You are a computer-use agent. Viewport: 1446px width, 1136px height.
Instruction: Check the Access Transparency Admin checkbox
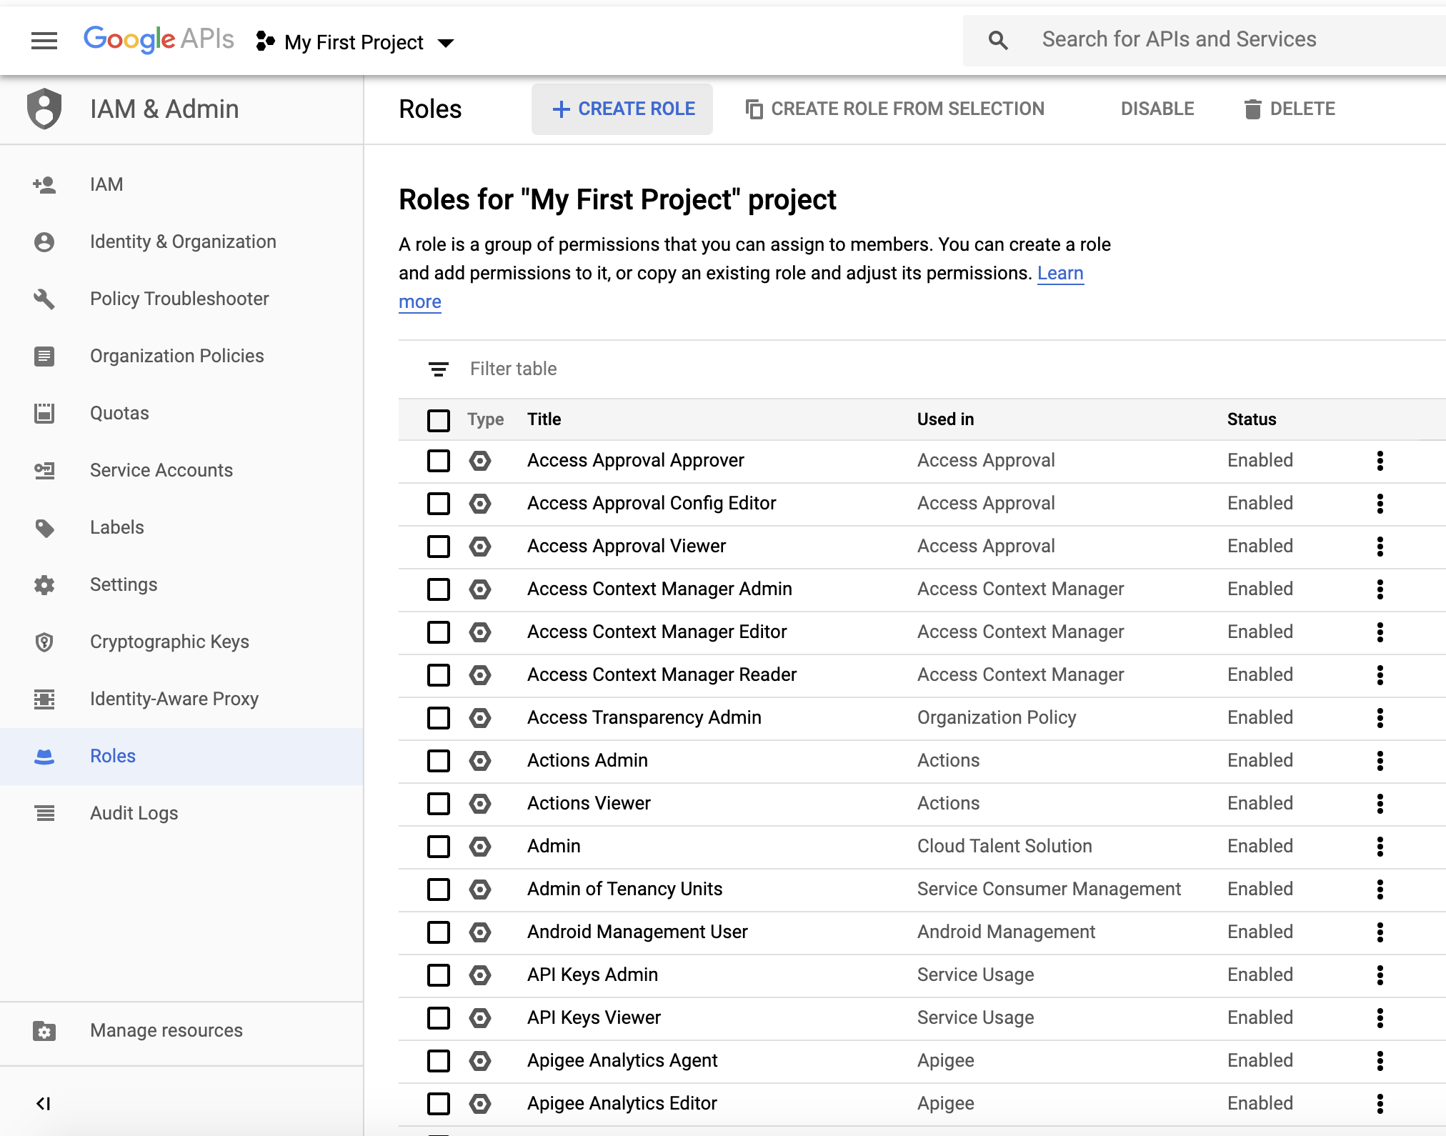click(x=439, y=718)
